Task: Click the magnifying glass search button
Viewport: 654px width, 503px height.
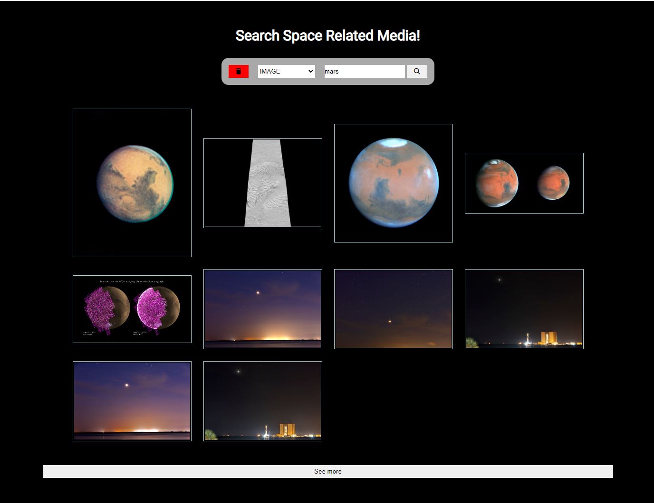Action: pos(417,71)
